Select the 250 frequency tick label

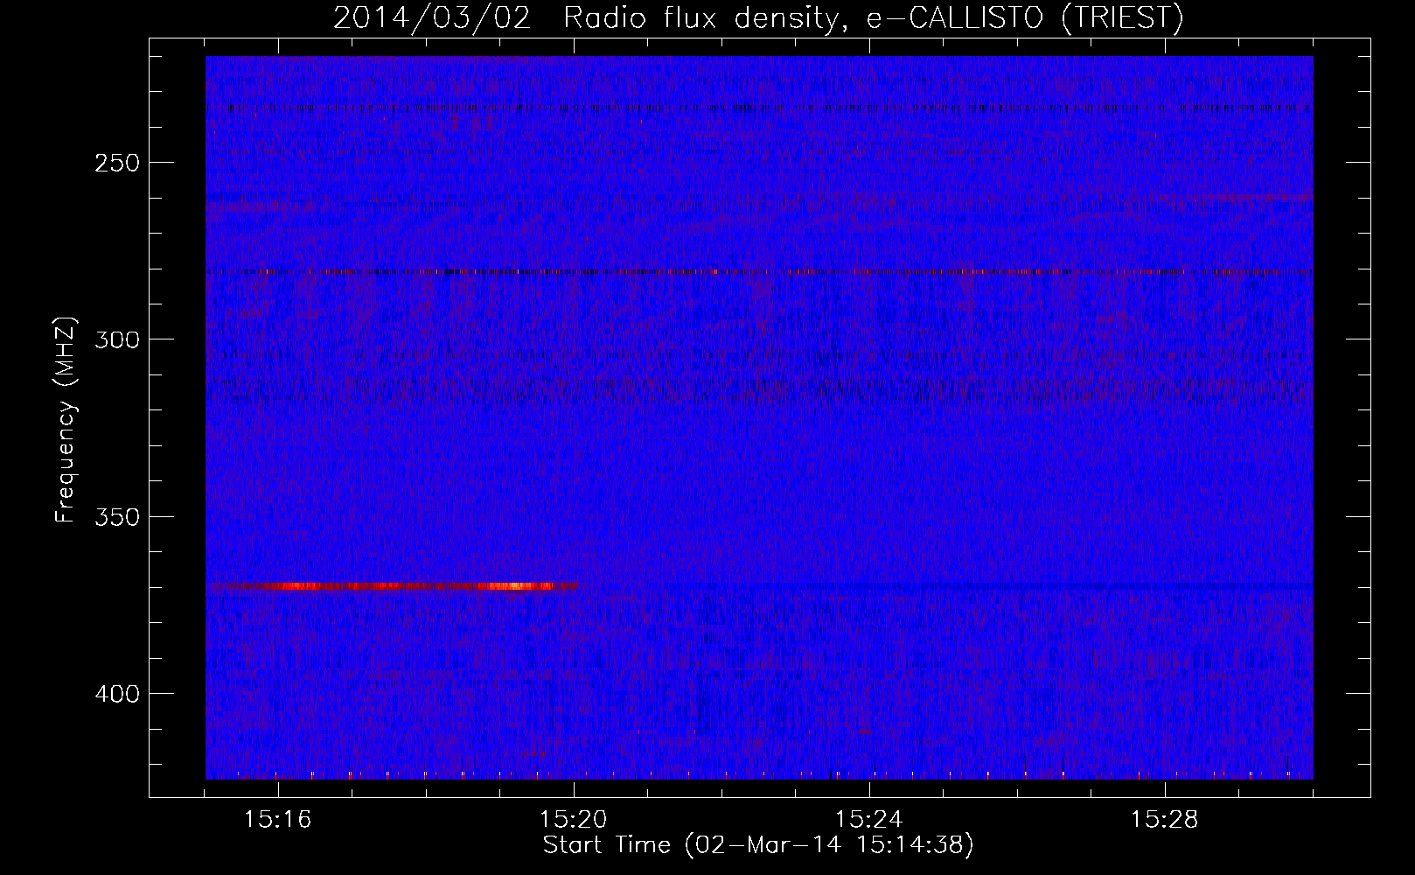click(x=117, y=163)
